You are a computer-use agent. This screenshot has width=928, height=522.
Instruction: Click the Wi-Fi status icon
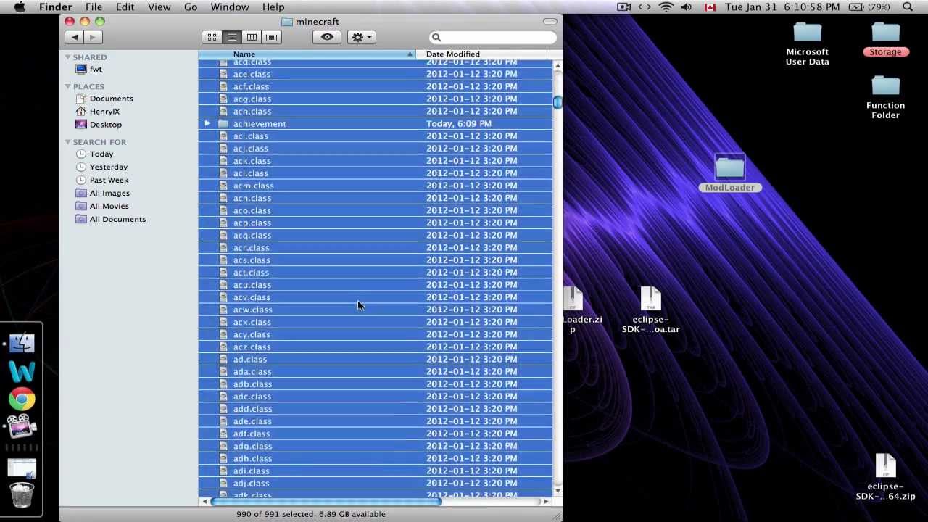pyautogui.click(x=666, y=7)
